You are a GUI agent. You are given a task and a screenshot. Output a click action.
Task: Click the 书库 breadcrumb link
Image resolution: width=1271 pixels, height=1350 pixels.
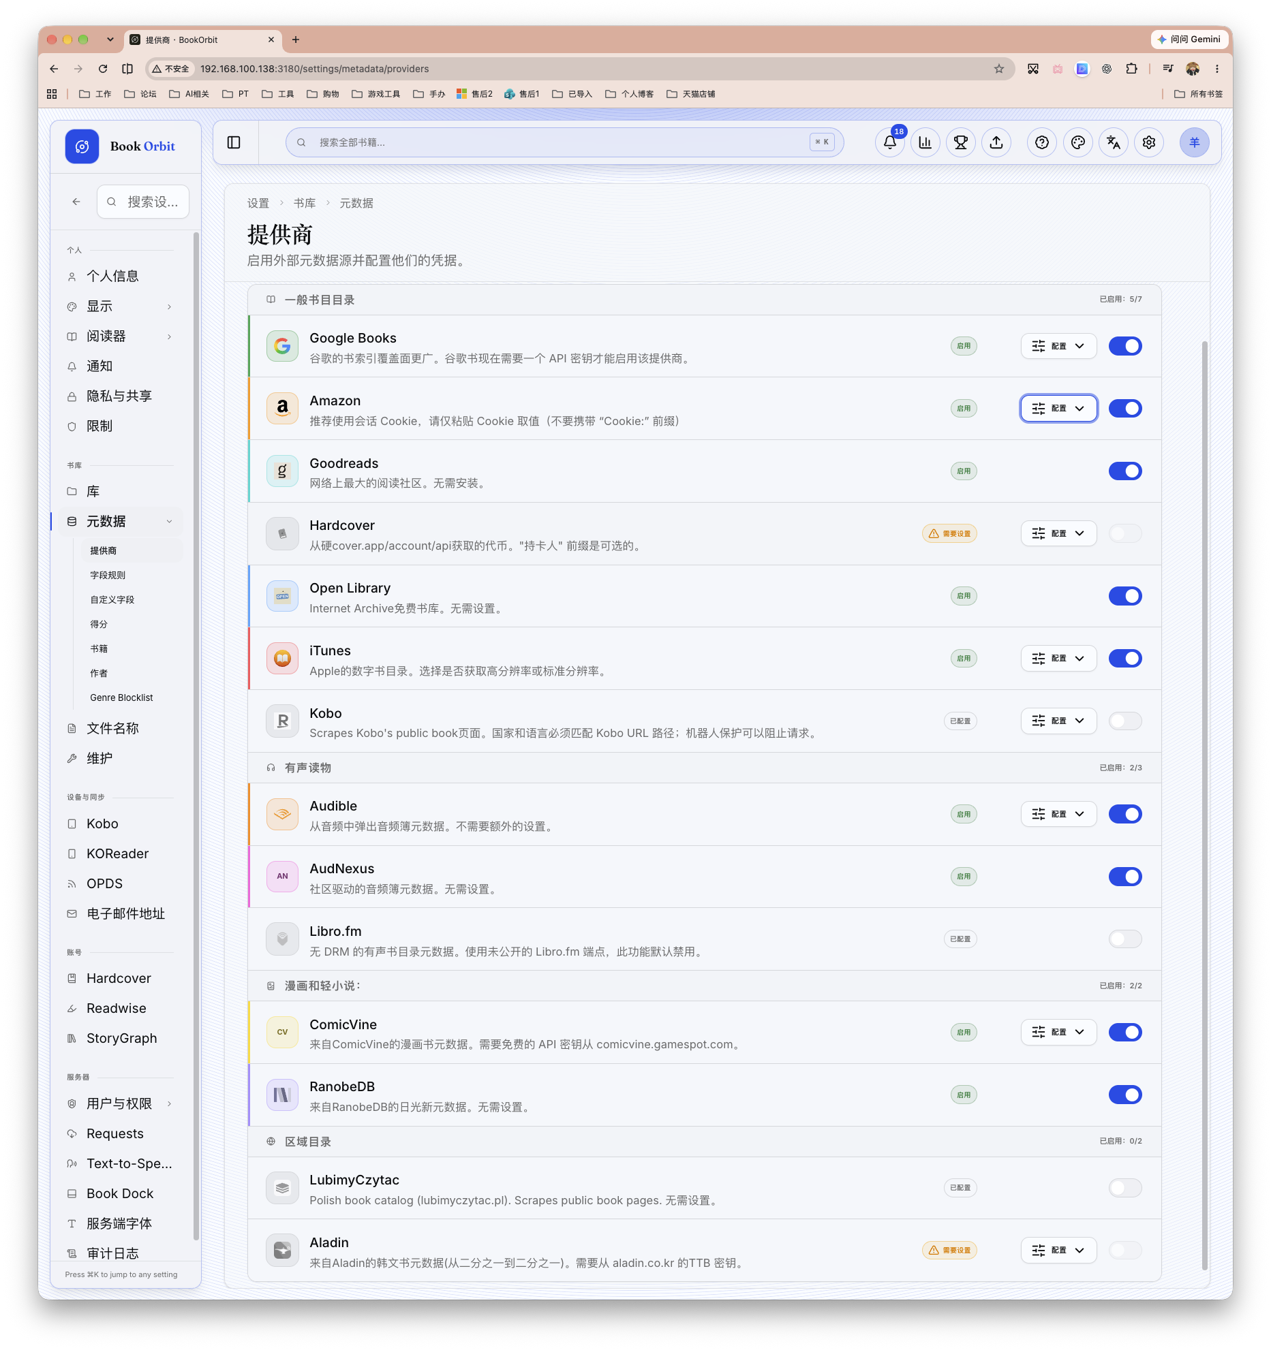304,203
